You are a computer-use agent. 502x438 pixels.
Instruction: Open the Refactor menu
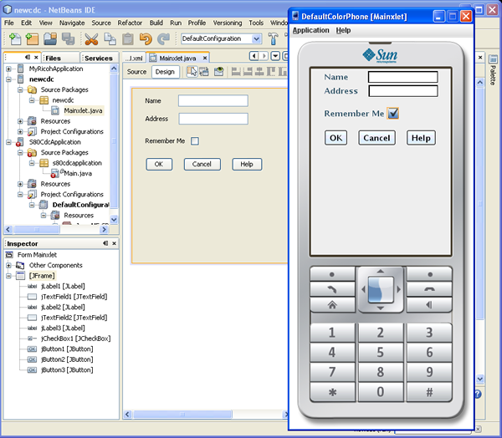130,23
